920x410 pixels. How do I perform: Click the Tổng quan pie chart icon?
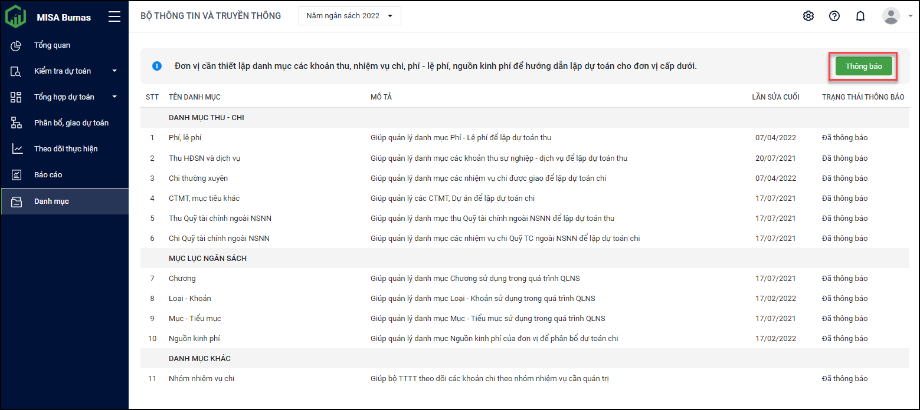coord(17,45)
